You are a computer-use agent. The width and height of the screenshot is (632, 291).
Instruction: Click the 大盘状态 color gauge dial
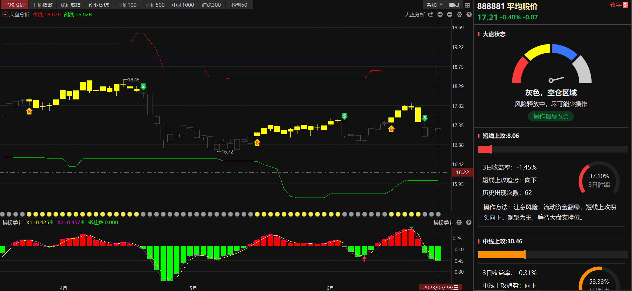pos(552,64)
